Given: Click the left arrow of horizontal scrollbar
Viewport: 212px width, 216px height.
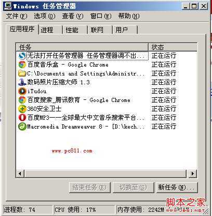Looking at the screenshot, I should pyautogui.click(x=20, y=173).
